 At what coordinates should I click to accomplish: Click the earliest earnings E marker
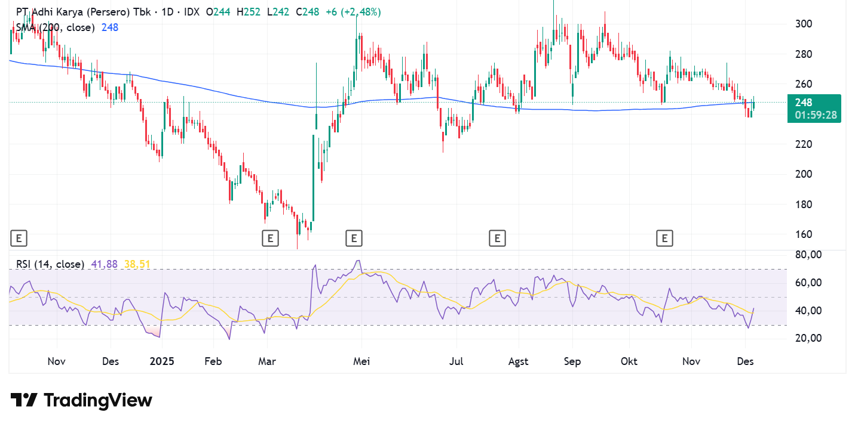click(19, 239)
